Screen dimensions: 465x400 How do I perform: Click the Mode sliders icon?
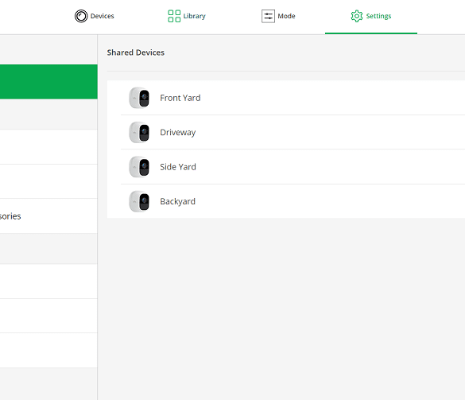coord(268,16)
